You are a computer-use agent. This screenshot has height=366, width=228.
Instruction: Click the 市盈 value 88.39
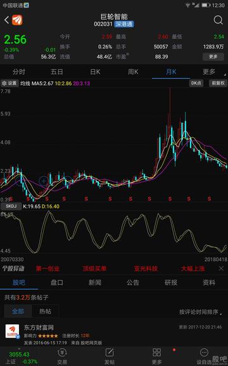point(161,57)
